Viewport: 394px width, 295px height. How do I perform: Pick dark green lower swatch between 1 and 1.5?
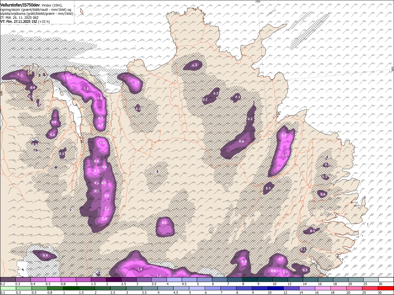71,288
